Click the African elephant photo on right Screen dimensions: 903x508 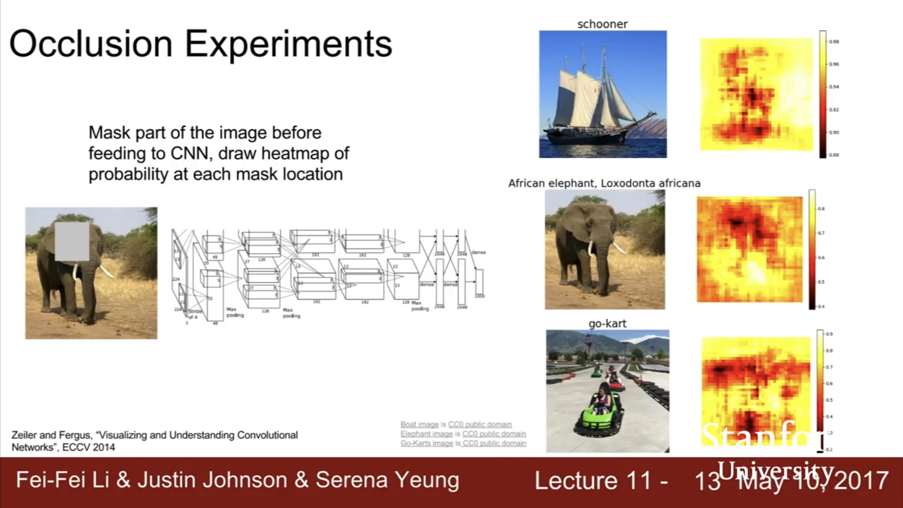(x=605, y=250)
